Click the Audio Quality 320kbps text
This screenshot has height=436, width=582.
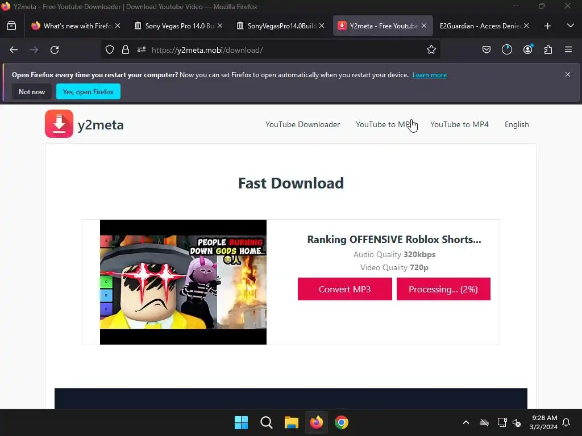(394, 255)
